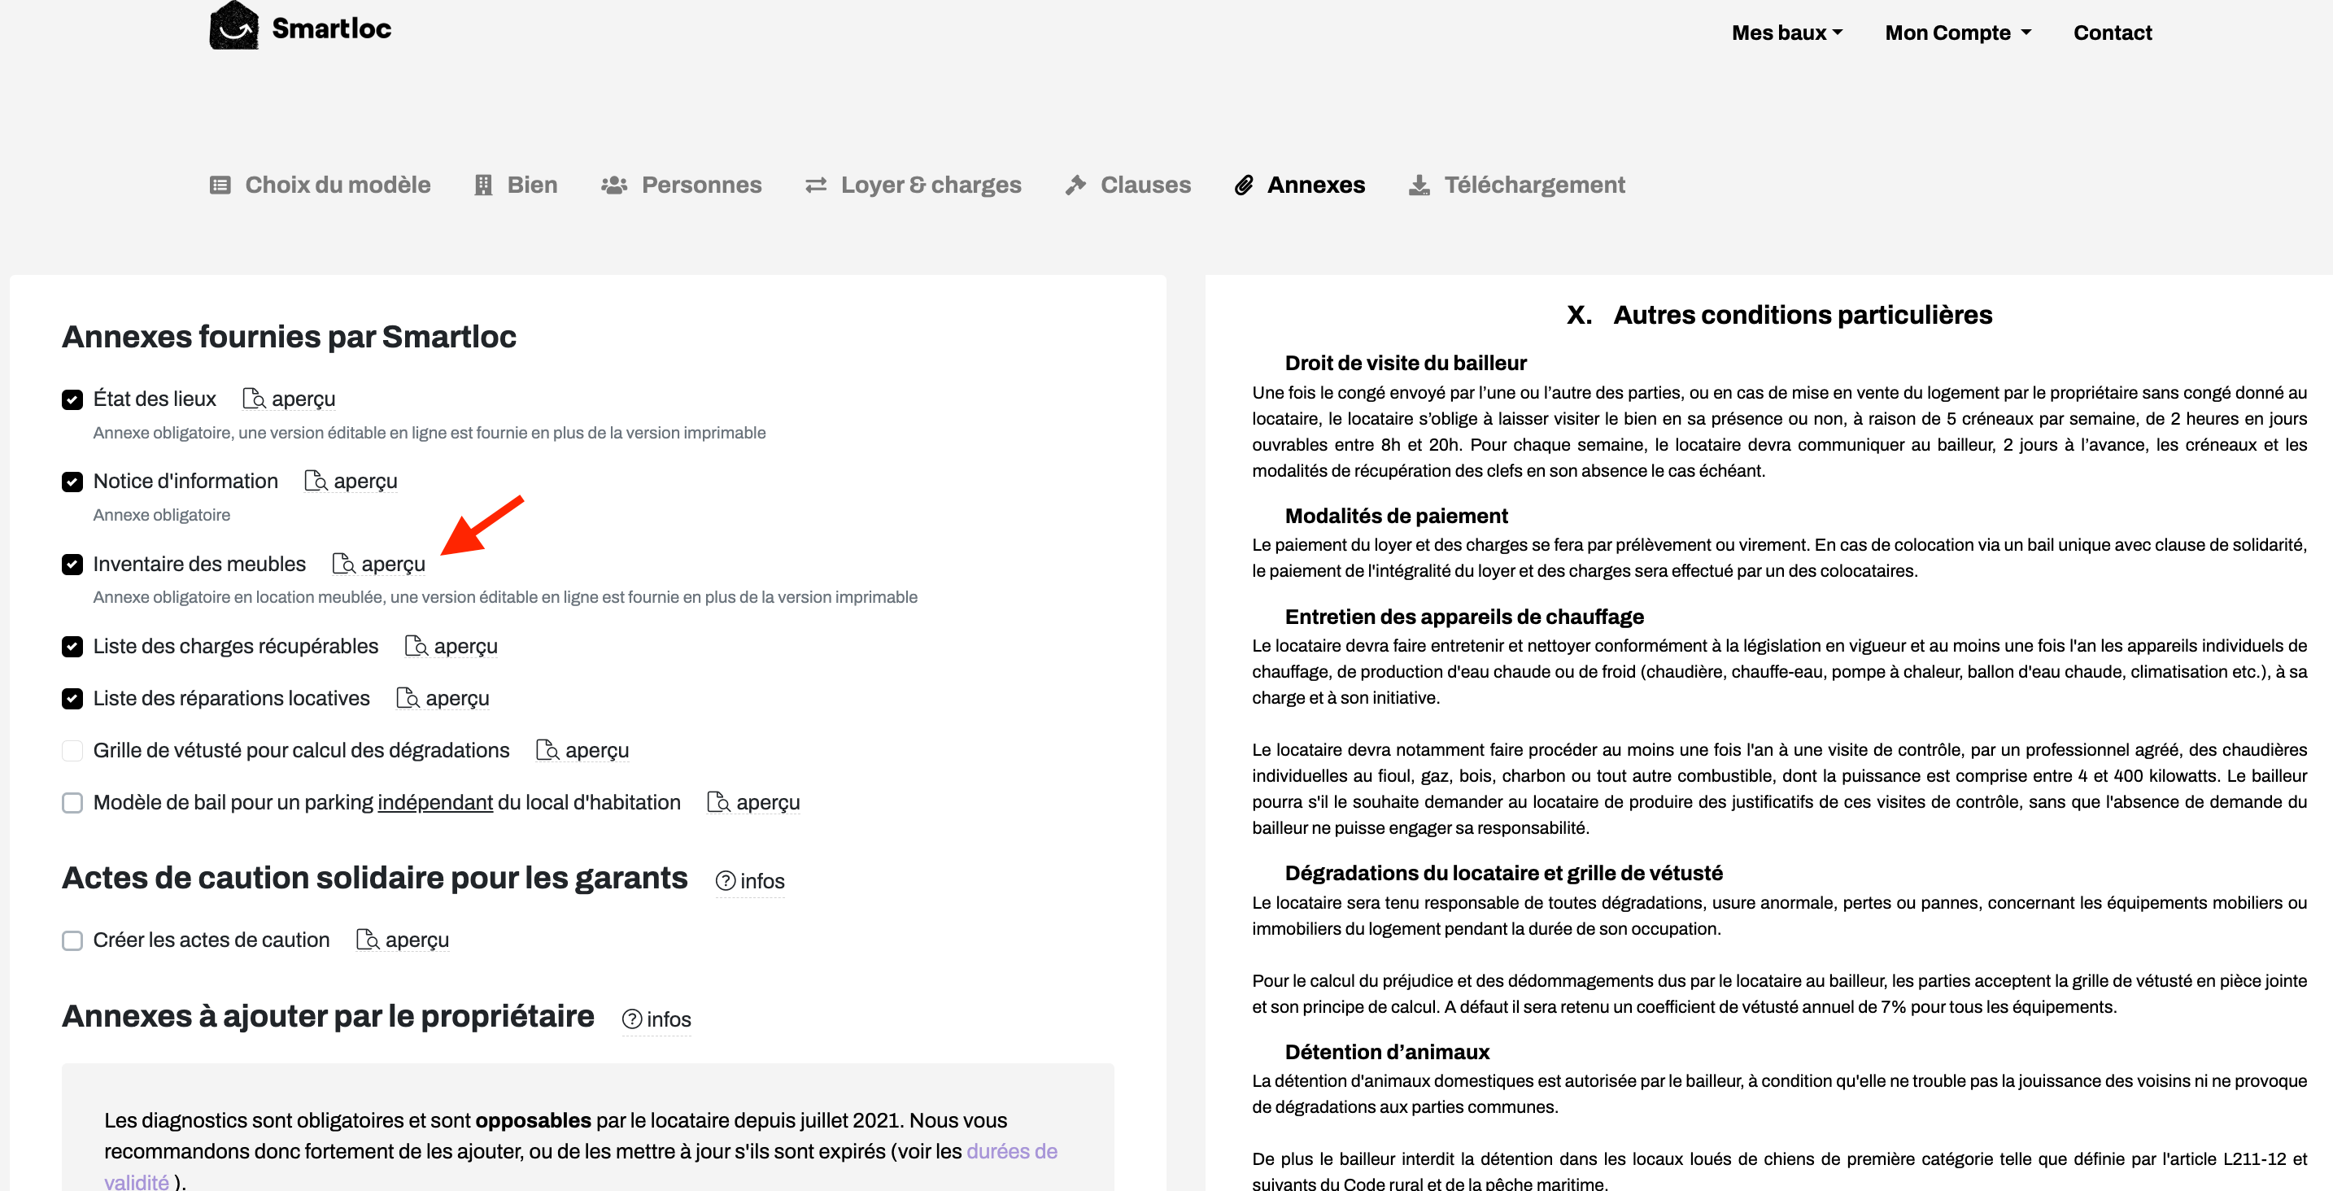
Task: Click 'Autres conditions particulières' section title
Action: click(x=1803, y=315)
